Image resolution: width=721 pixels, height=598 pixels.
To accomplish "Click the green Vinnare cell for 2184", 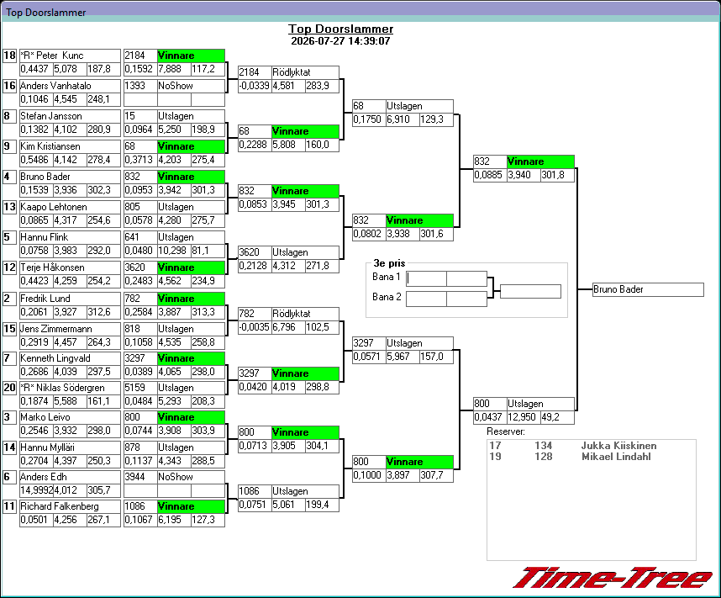I will pos(192,56).
